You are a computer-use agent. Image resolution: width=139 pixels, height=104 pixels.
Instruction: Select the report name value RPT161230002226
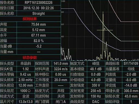pyautogui.click(x=39, y=2)
